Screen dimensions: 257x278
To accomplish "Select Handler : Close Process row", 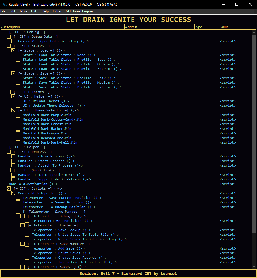I will click(46, 156).
